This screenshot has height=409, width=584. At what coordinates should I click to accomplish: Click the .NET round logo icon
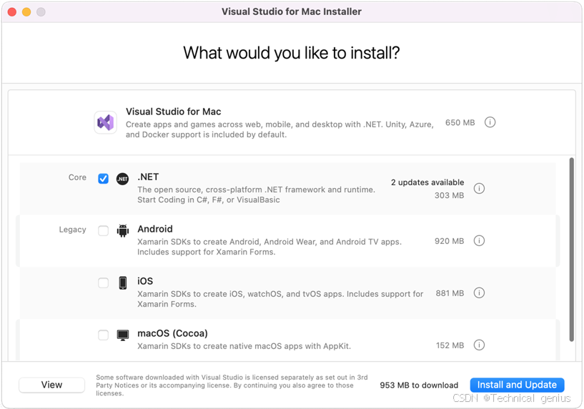pos(122,179)
